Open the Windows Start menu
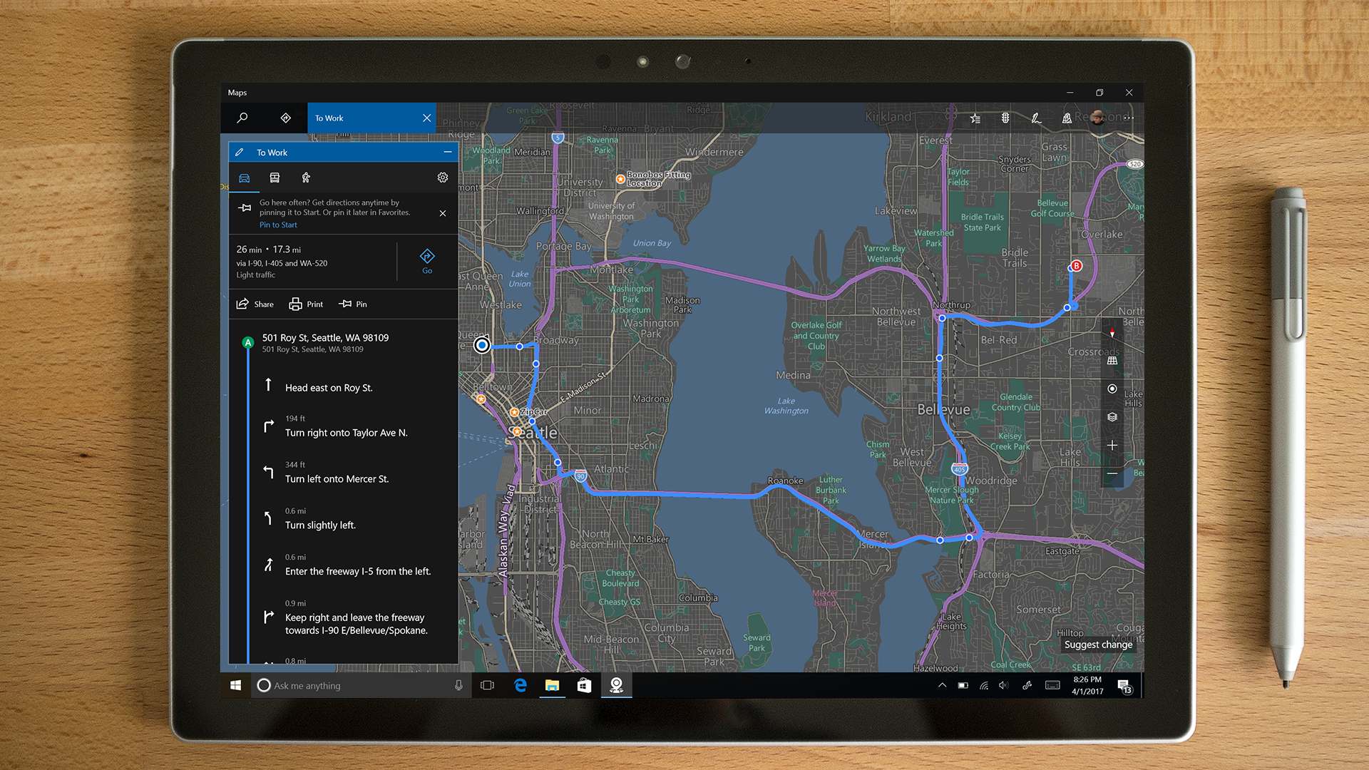This screenshot has width=1369, height=770. [236, 685]
